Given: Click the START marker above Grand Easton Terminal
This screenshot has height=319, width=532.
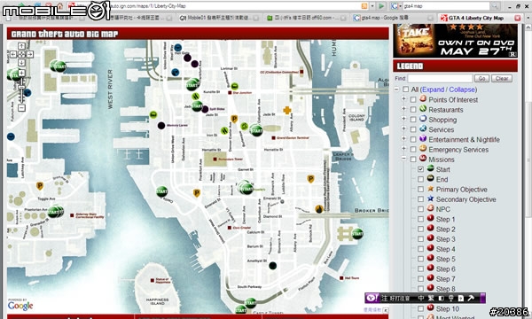Looking at the screenshot, I should click(256, 130).
